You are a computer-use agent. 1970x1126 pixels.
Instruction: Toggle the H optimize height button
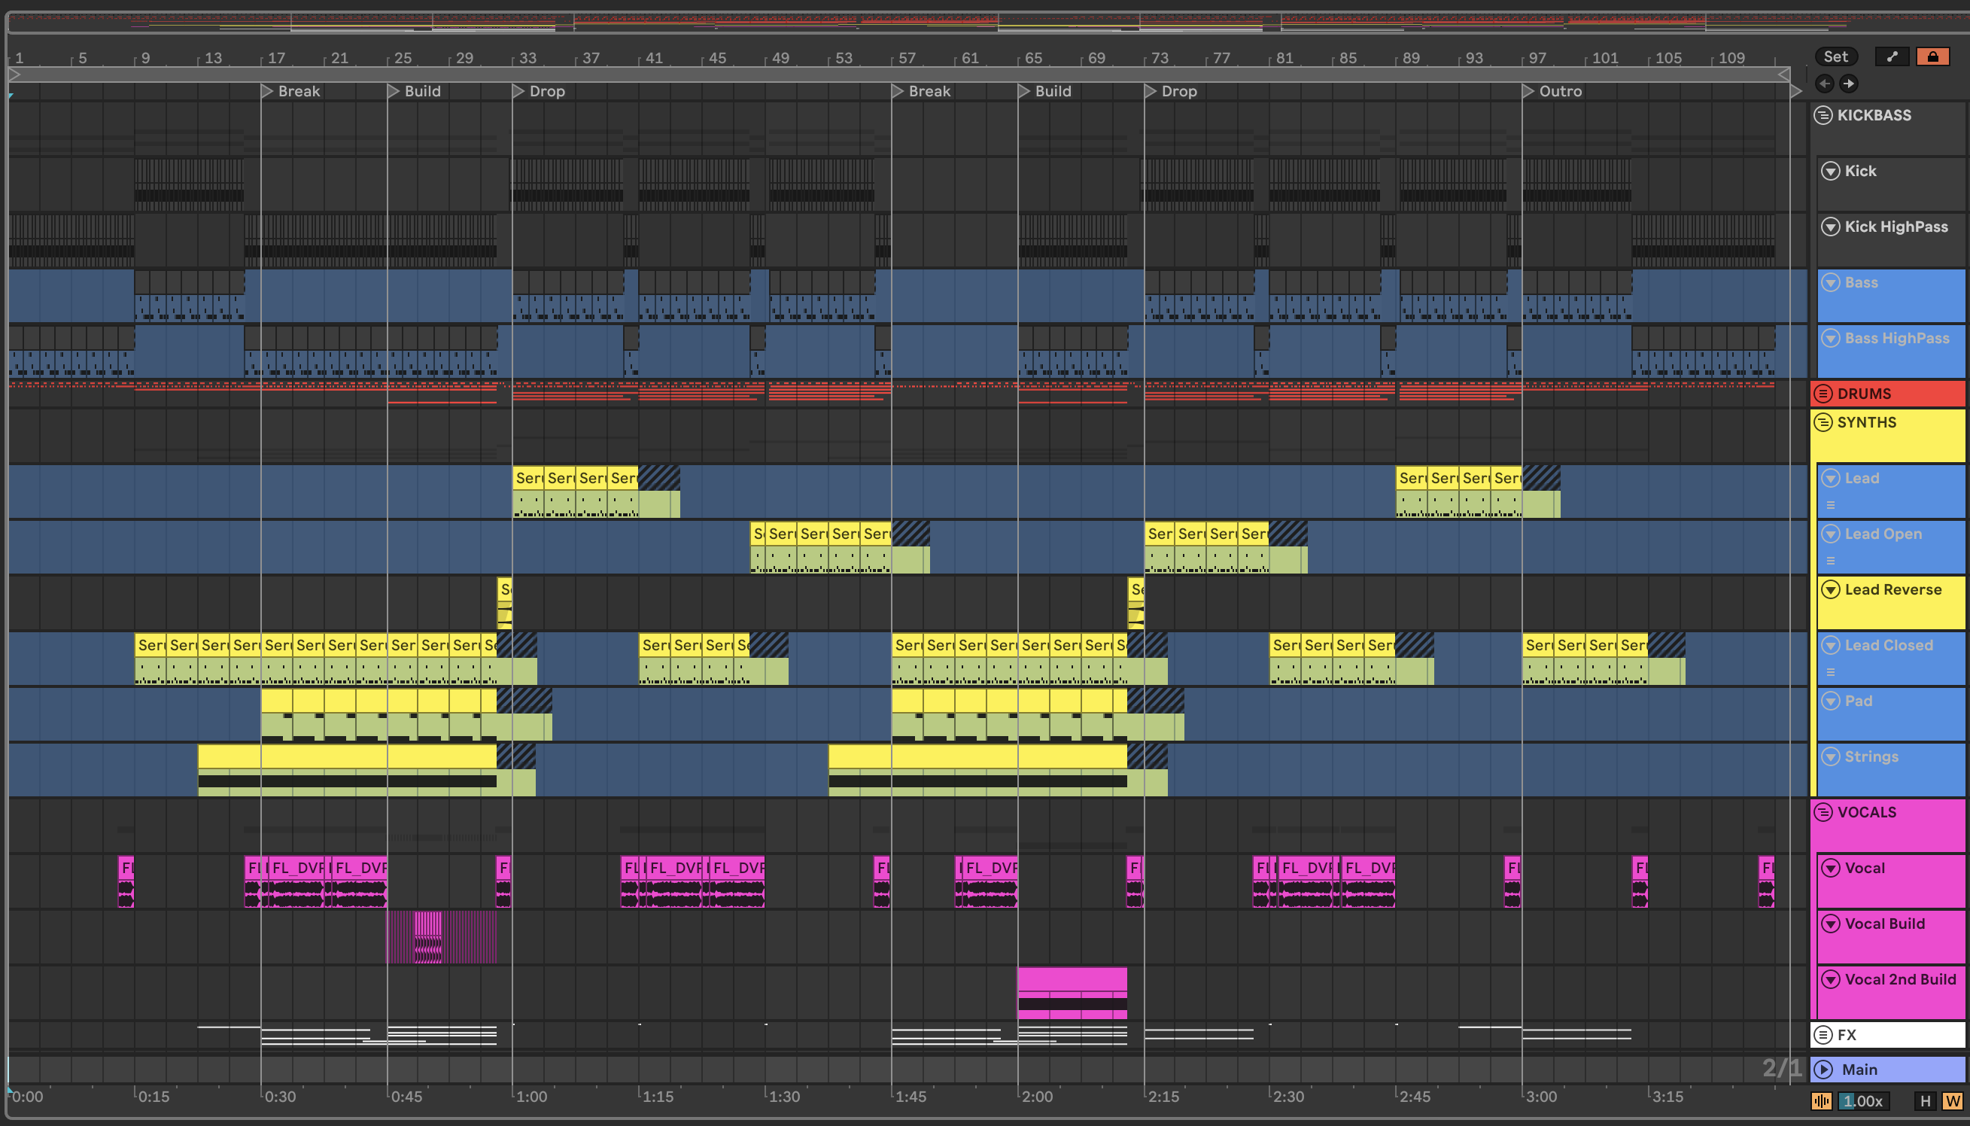pyautogui.click(x=1925, y=1100)
